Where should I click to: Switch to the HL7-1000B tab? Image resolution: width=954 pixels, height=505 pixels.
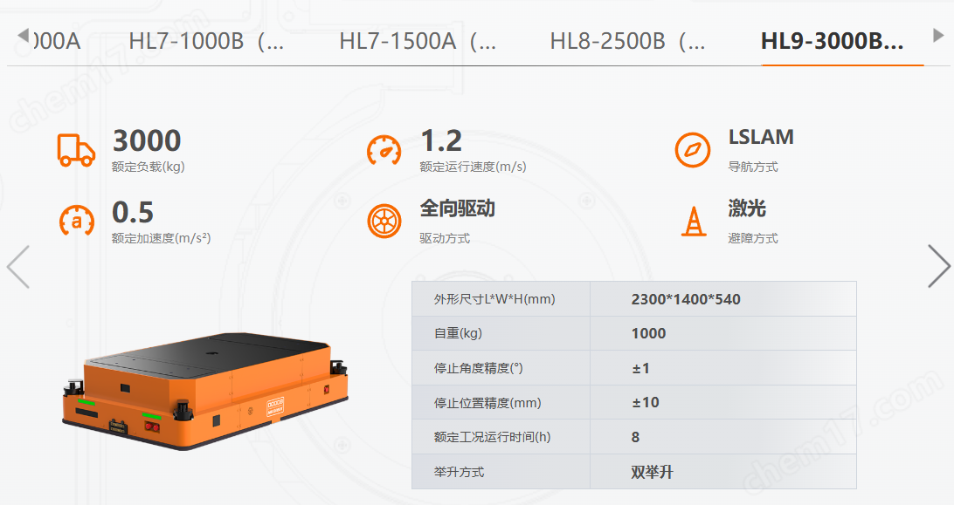(x=206, y=41)
